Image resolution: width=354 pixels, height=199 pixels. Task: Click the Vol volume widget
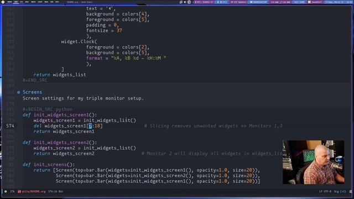[299, 2]
